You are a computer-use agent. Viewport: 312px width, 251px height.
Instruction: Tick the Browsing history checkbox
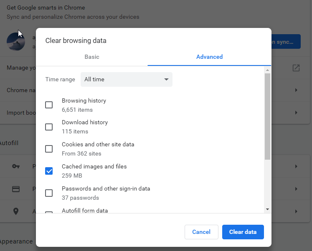coord(49,105)
